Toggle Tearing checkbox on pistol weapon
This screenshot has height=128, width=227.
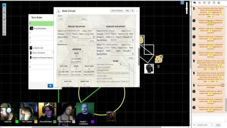(x=116, y=48)
